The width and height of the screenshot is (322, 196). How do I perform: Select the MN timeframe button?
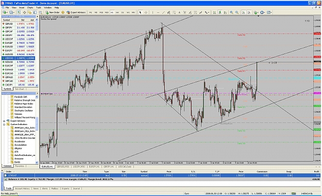[133, 12]
